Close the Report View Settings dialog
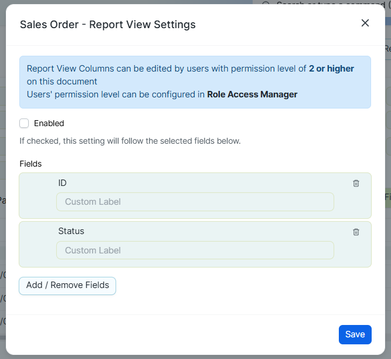Image resolution: width=391 pixels, height=359 pixels. (365, 23)
